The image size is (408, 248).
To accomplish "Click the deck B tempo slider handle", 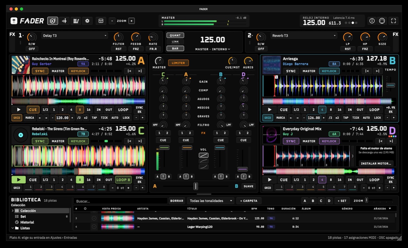I will point(391,85).
